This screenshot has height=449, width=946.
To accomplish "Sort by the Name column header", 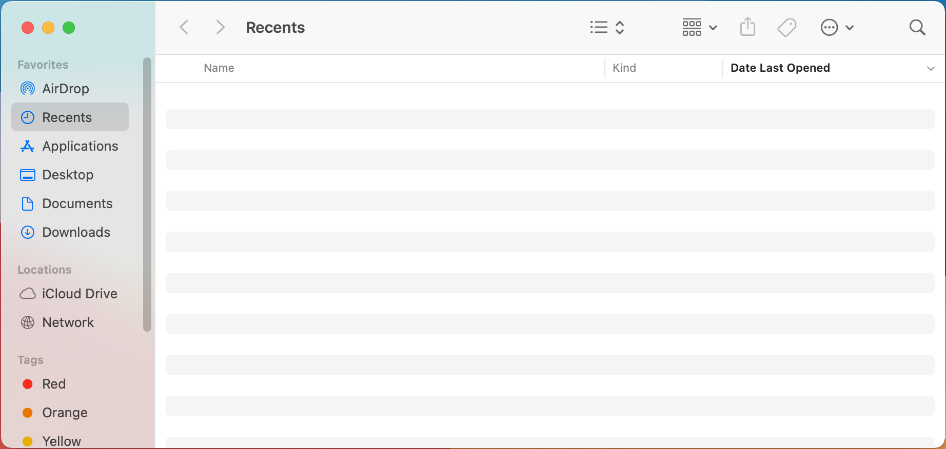I will pos(219,68).
